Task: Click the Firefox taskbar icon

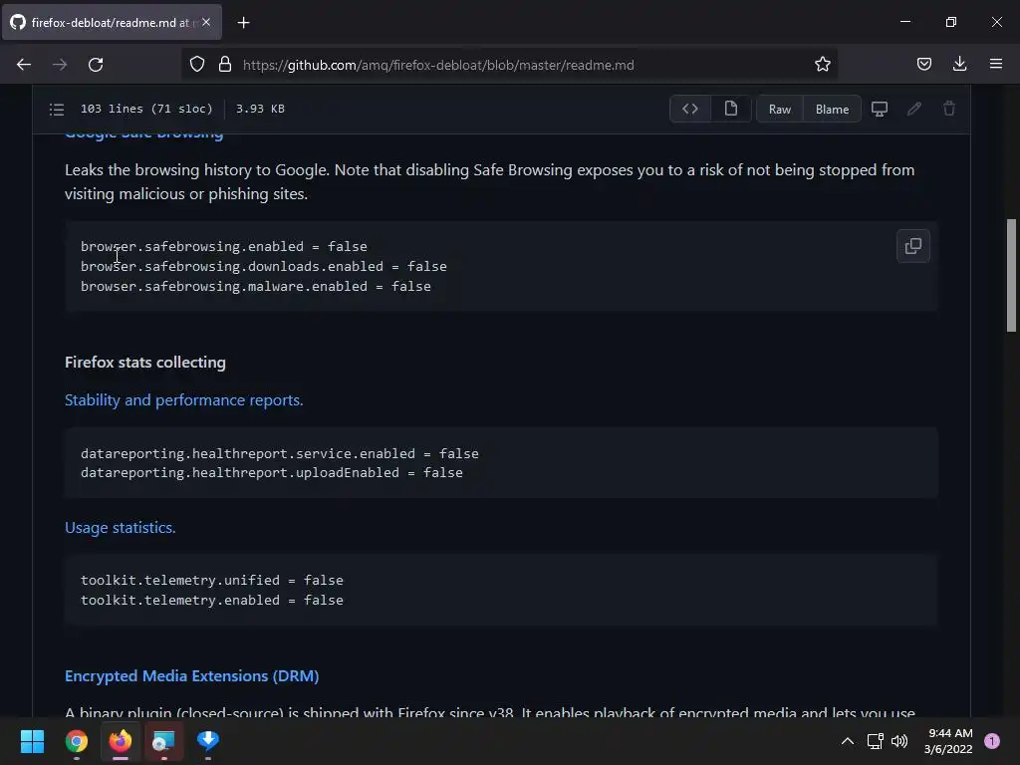Action: (x=121, y=741)
